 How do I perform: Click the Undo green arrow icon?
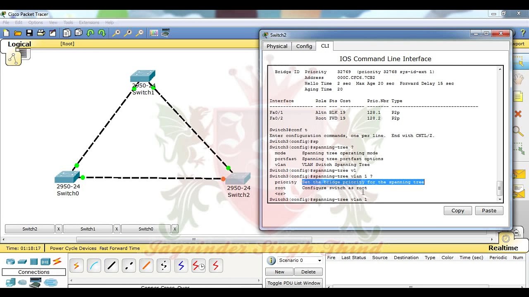click(90, 33)
